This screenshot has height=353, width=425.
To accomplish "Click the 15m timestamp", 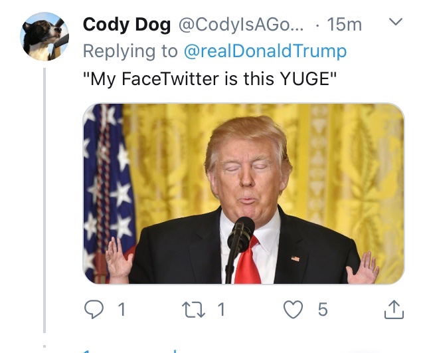I will 345,25.
